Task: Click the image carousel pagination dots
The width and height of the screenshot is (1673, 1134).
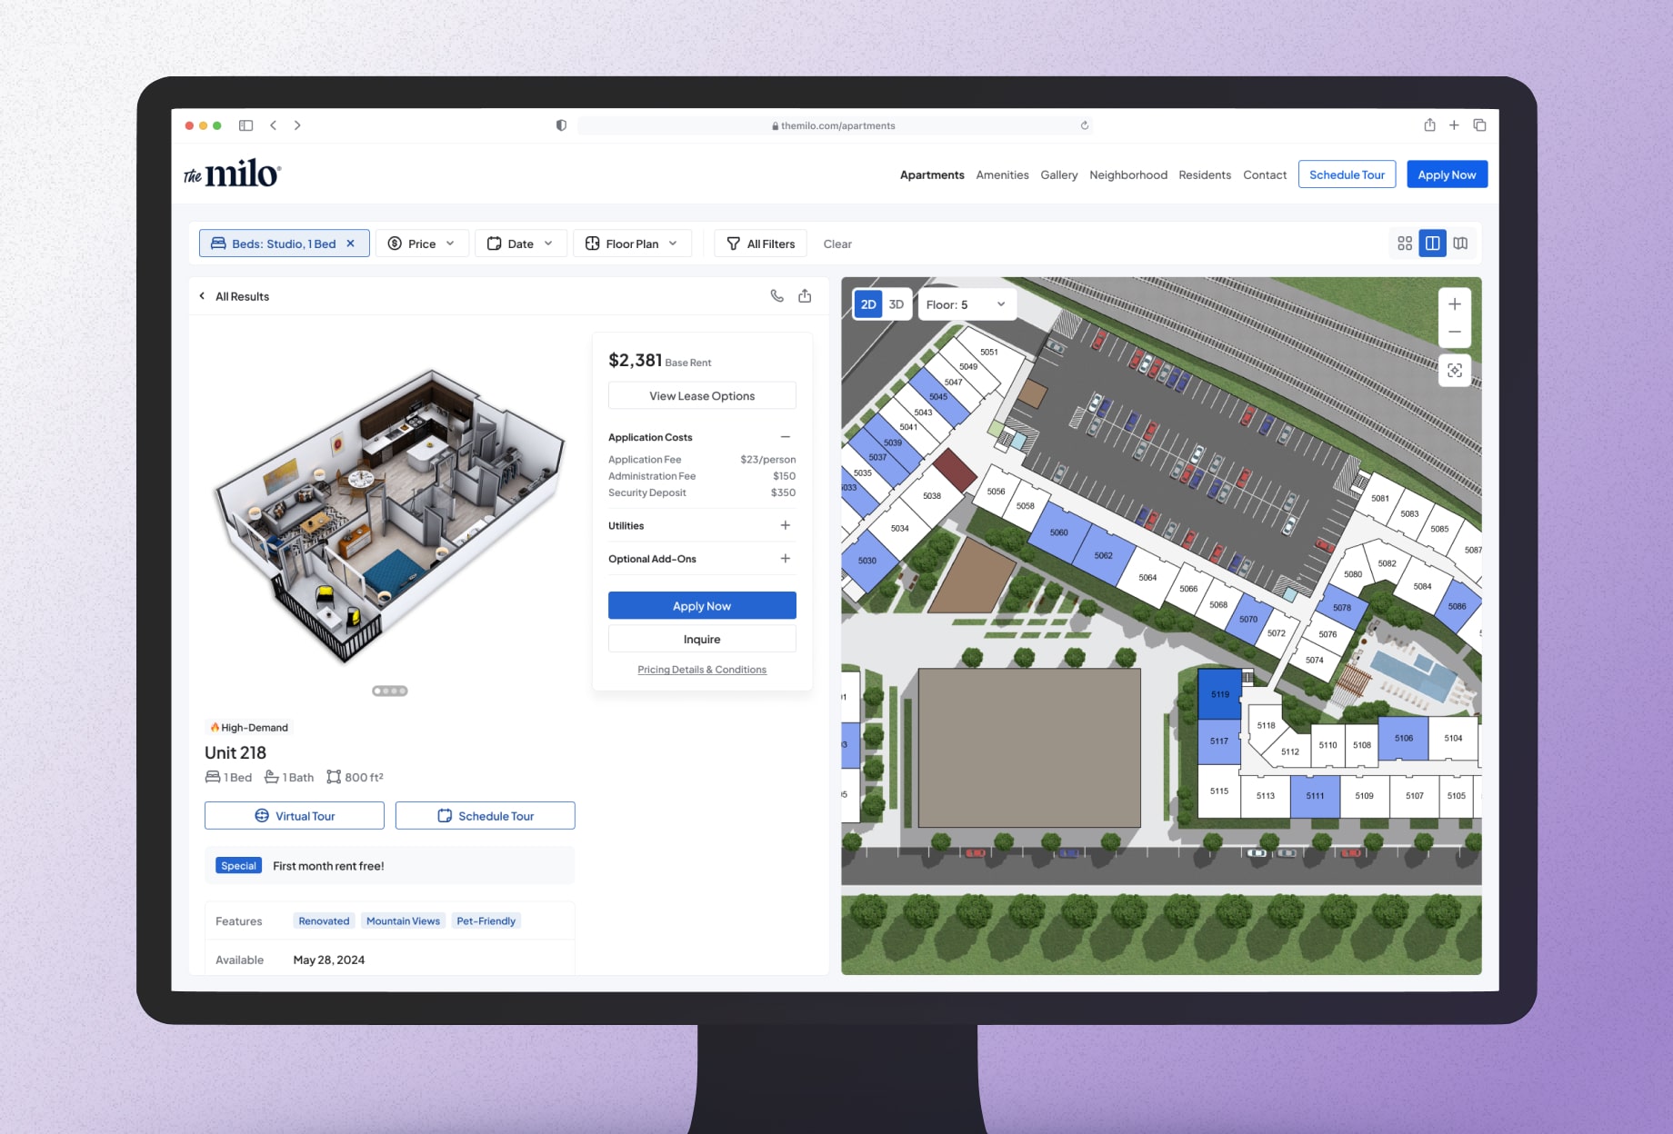Action: point(390,691)
